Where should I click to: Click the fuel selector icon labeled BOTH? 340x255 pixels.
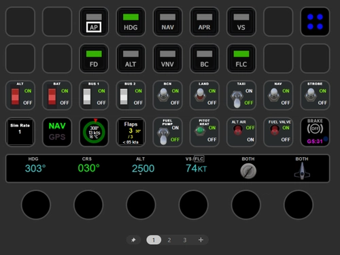[x=302, y=171]
